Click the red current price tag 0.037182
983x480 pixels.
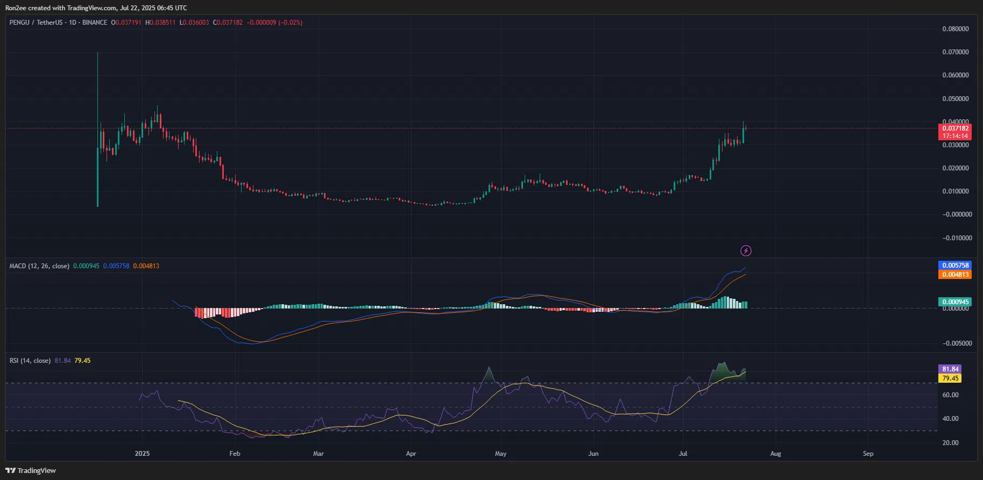954,128
